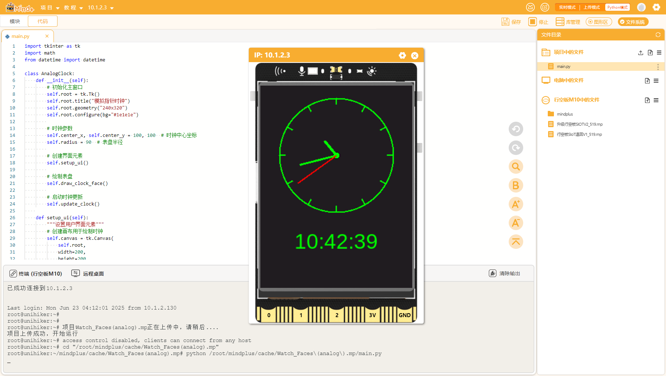Click the microphone icon on the board
666x376 pixels.
click(302, 71)
